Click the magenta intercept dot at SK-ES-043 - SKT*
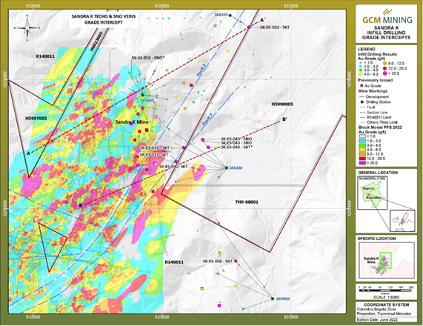This screenshot has height=326, width=423. point(208,147)
